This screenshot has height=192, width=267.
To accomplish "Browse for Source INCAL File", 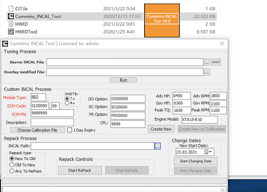I will [207, 62].
